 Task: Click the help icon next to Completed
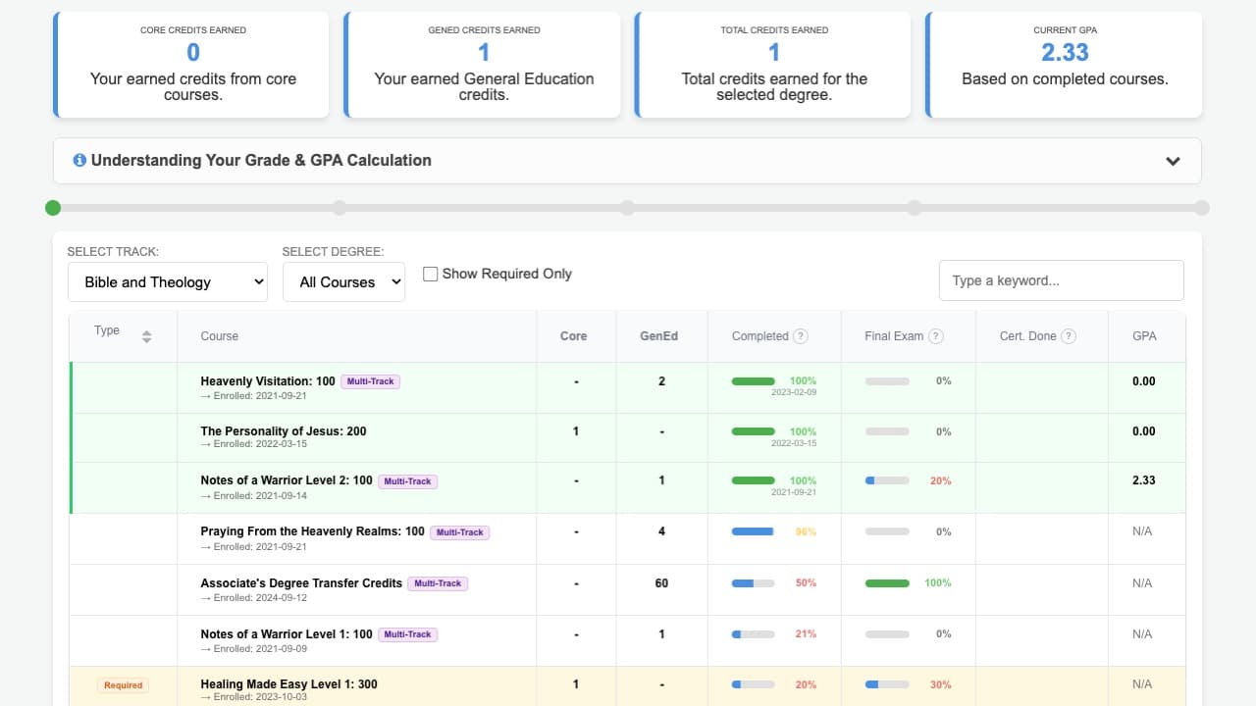(x=801, y=336)
